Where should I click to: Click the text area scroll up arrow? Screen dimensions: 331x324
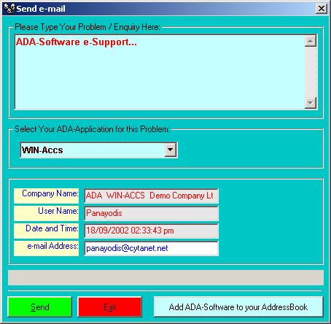(x=311, y=41)
